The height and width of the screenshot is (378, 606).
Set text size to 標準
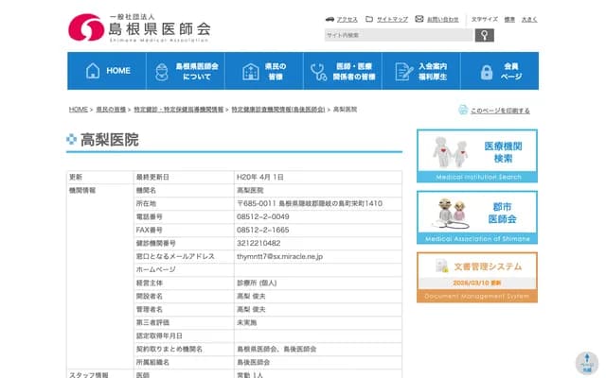coord(509,19)
